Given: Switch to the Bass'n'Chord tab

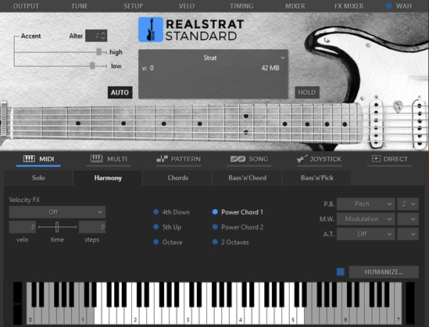Looking at the screenshot, I should click(248, 178).
